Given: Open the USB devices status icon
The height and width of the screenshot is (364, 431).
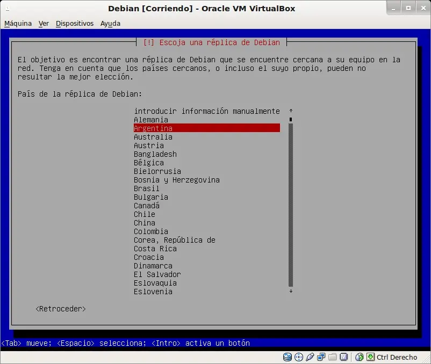Looking at the screenshot, I should click(310, 357).
